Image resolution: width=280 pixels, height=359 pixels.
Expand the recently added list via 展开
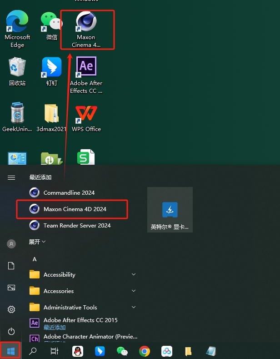tap(37, 242)
